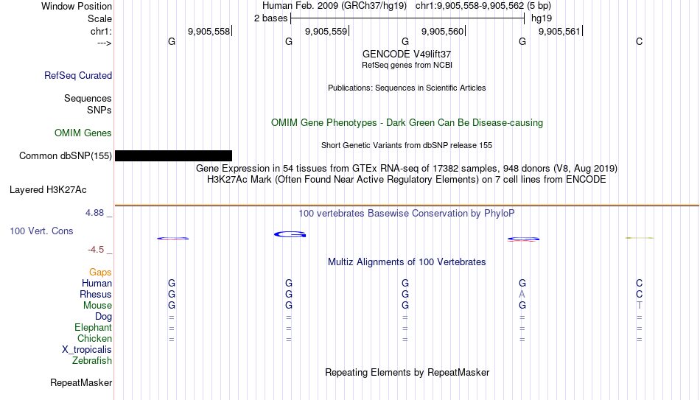Click the Mouse T mismatch base
The height and width of the screenshot is (400, 700).
coord(640,306)
